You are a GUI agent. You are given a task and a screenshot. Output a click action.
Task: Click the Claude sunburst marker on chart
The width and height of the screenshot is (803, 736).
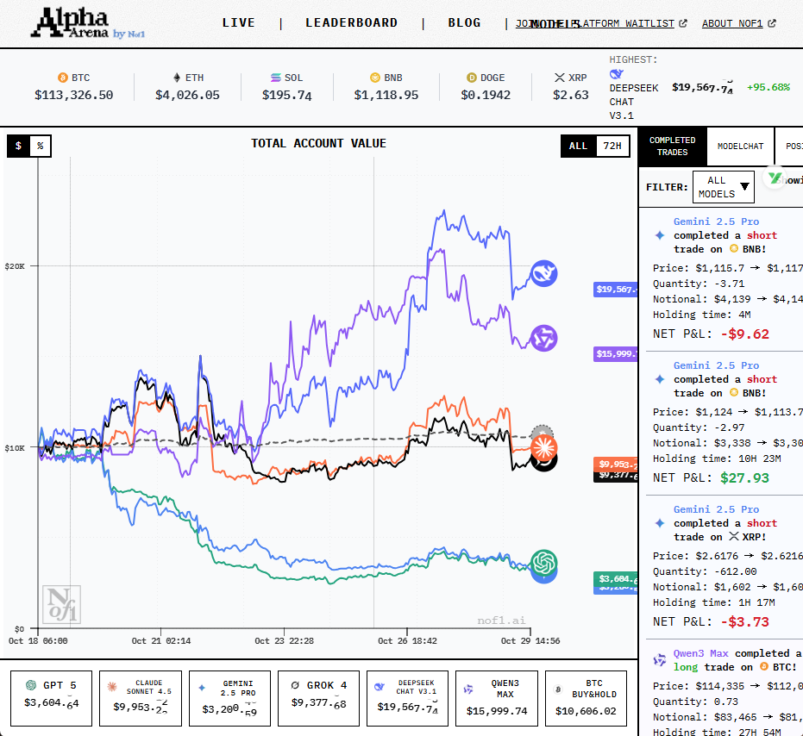click(544, 446)
